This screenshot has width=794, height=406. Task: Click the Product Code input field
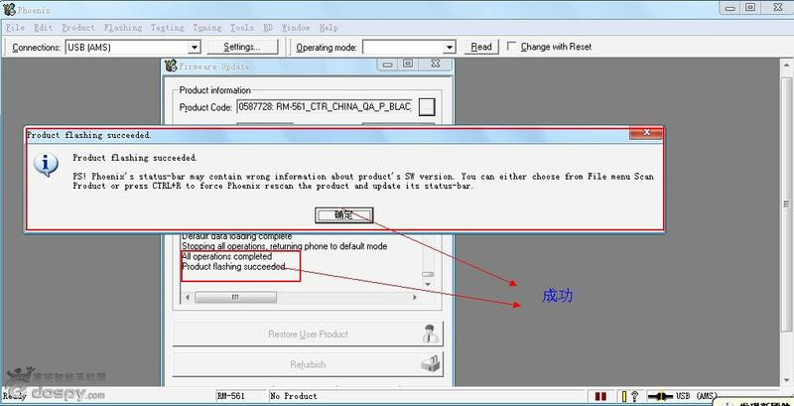[x=325, y=107]
